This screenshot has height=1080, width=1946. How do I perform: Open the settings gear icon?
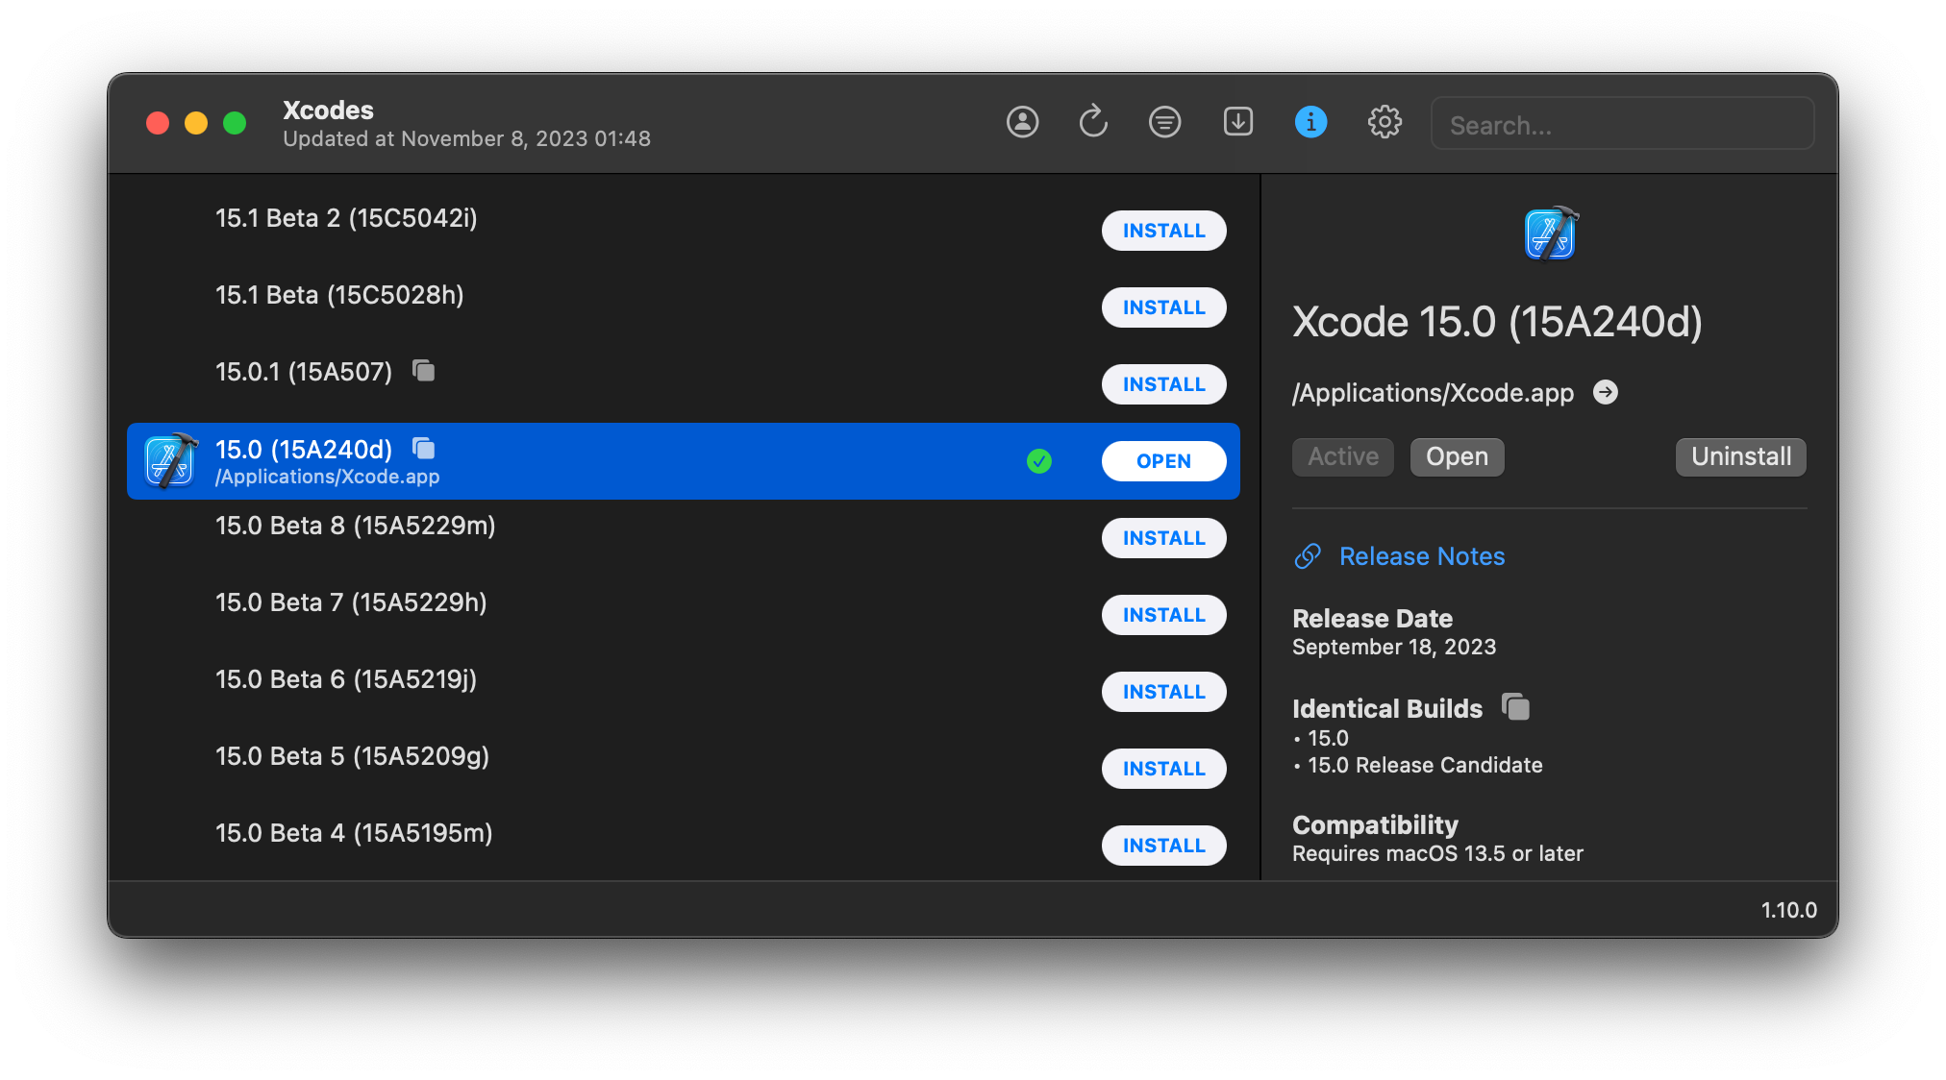pos(1385,122)
